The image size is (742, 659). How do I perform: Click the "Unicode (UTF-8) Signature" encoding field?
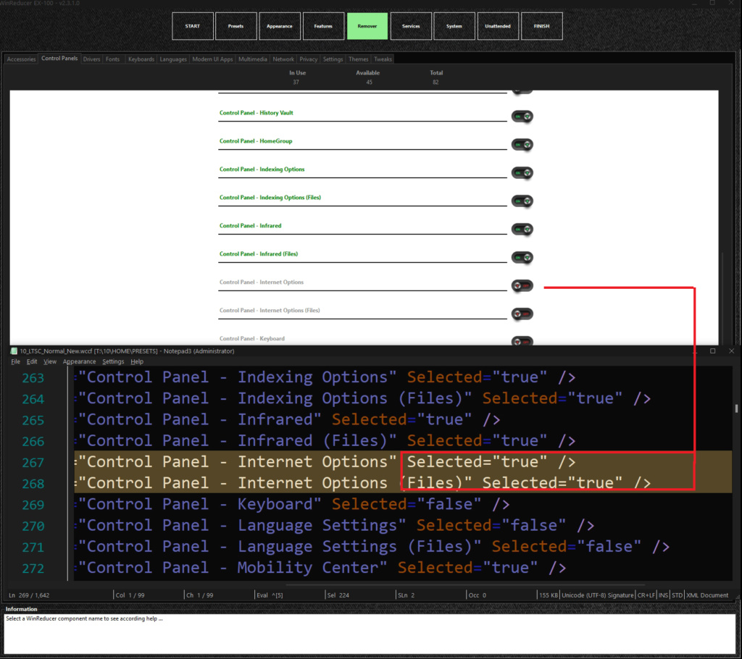597,595
